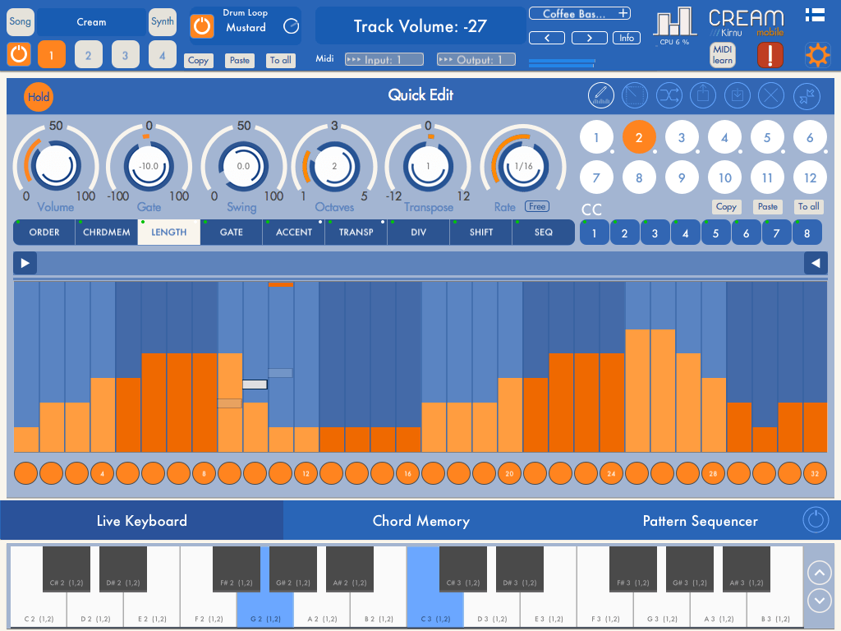Click the Drum Loop small dial icon
Viewport: 841px width, 631px height.
(292, 25)
